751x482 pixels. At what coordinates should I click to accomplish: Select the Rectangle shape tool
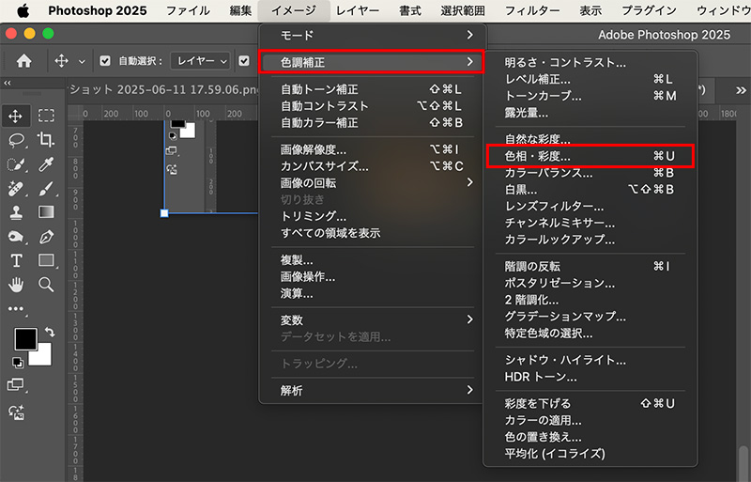(x=46, y=260)
